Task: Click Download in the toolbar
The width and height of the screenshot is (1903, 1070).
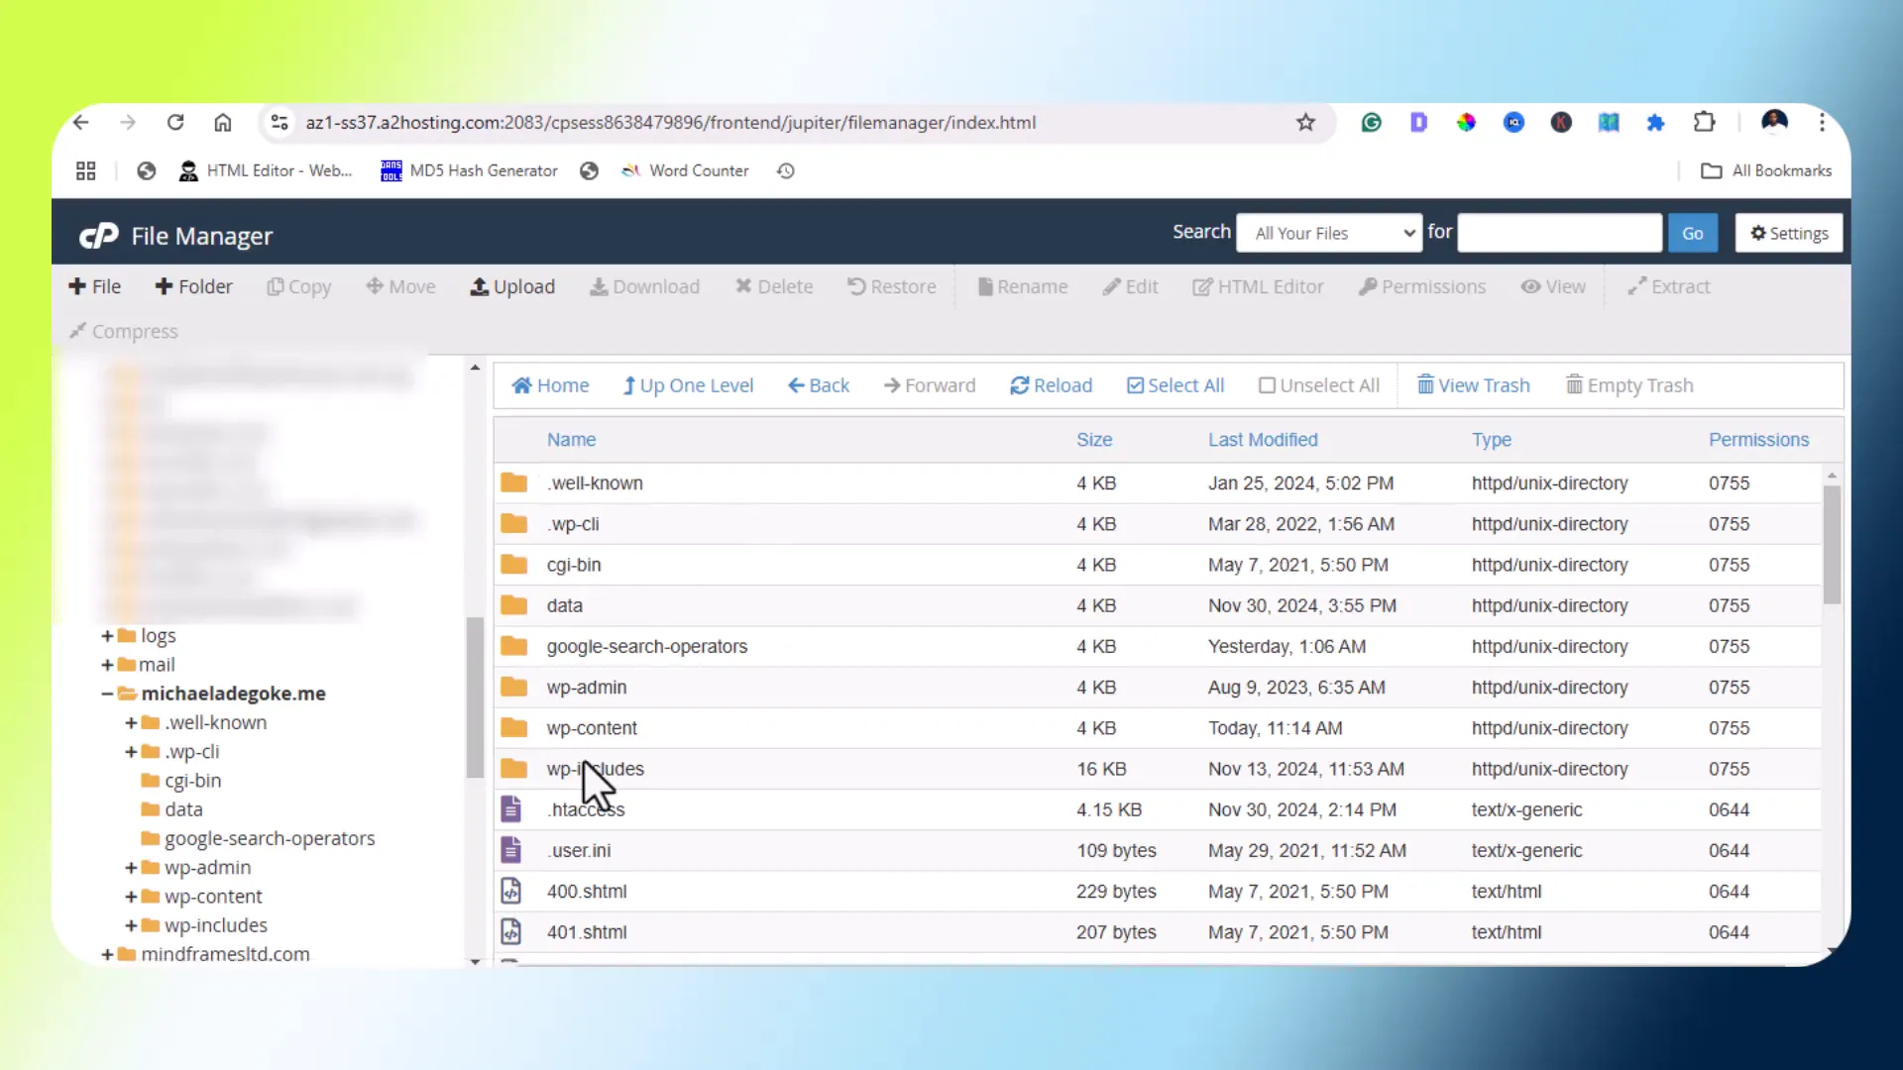Action: tap(644, 286)
